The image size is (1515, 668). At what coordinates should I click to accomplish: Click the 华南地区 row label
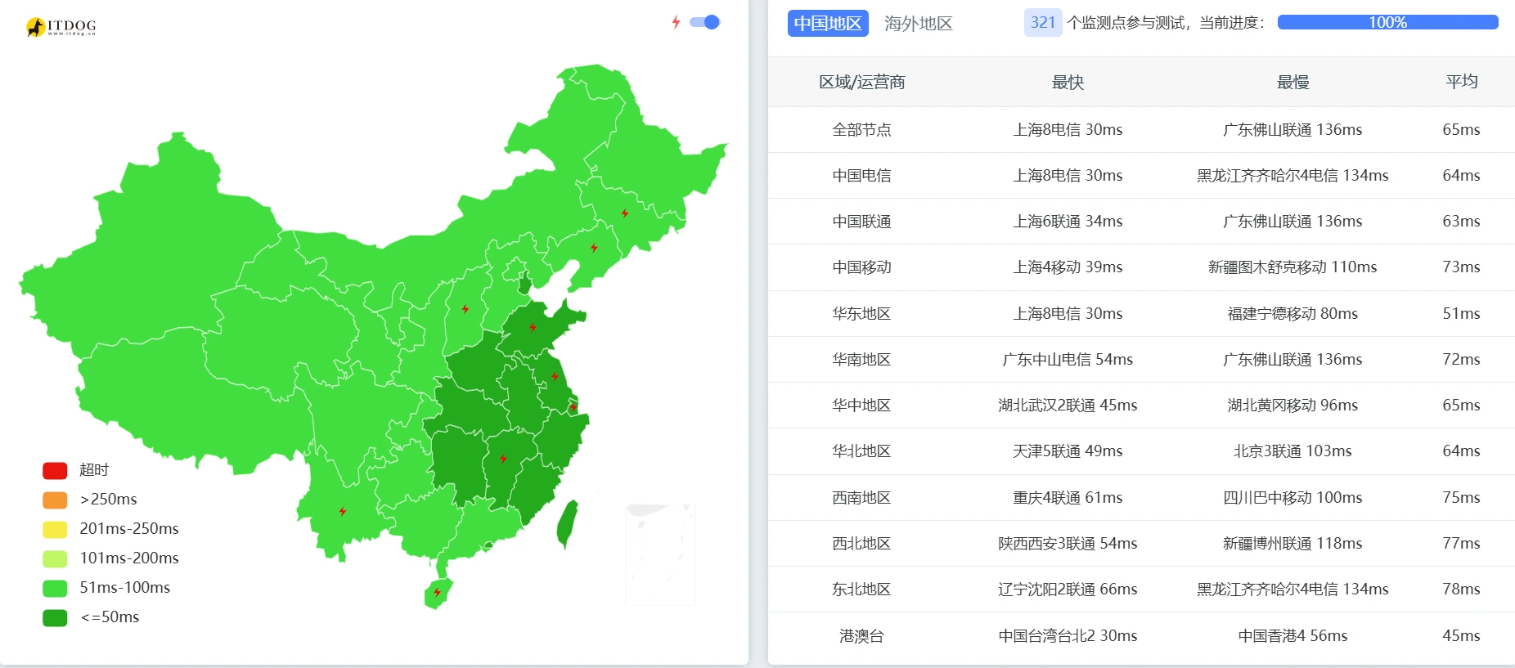[862, 360]
